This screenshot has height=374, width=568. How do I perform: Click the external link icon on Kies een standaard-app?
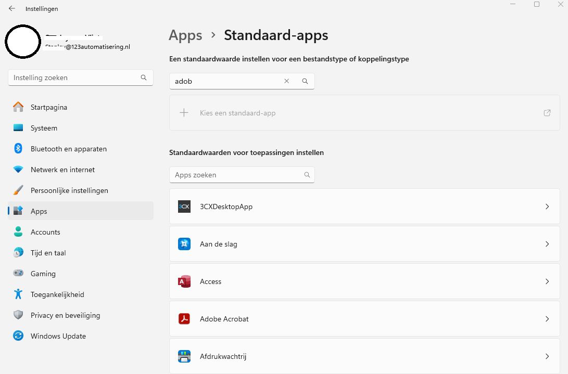(x=547, y=112)
